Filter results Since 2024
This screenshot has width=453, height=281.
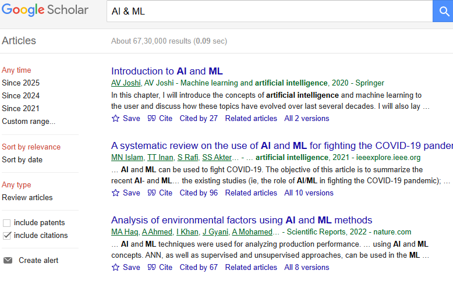tap(21, 95)
